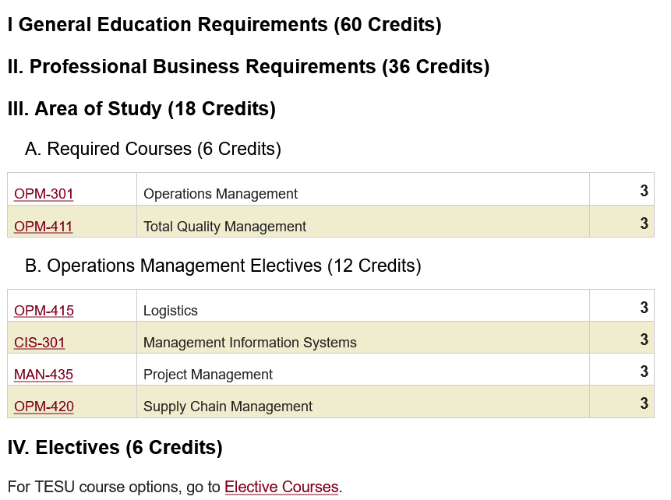Click the Supply Chain Management title cell
Image resolution: width=671 pixels, height=500 pixels.
228,407
